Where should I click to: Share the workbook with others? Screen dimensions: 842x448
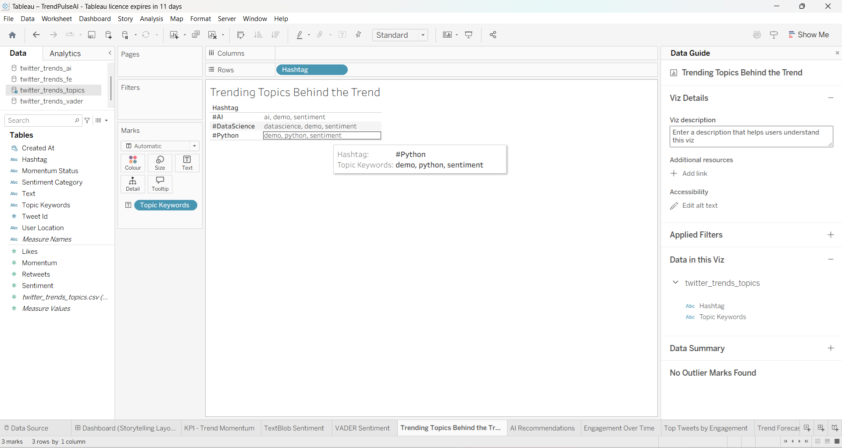[493, 35]
